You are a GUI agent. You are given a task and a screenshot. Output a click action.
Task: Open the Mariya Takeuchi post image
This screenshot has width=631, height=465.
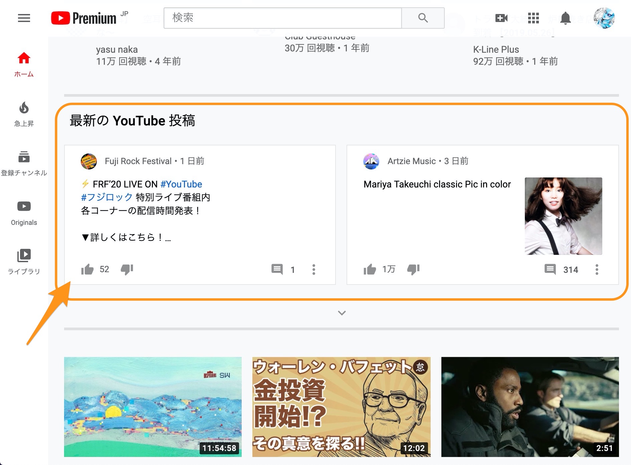pyautogui.click(x=563, y=216)
